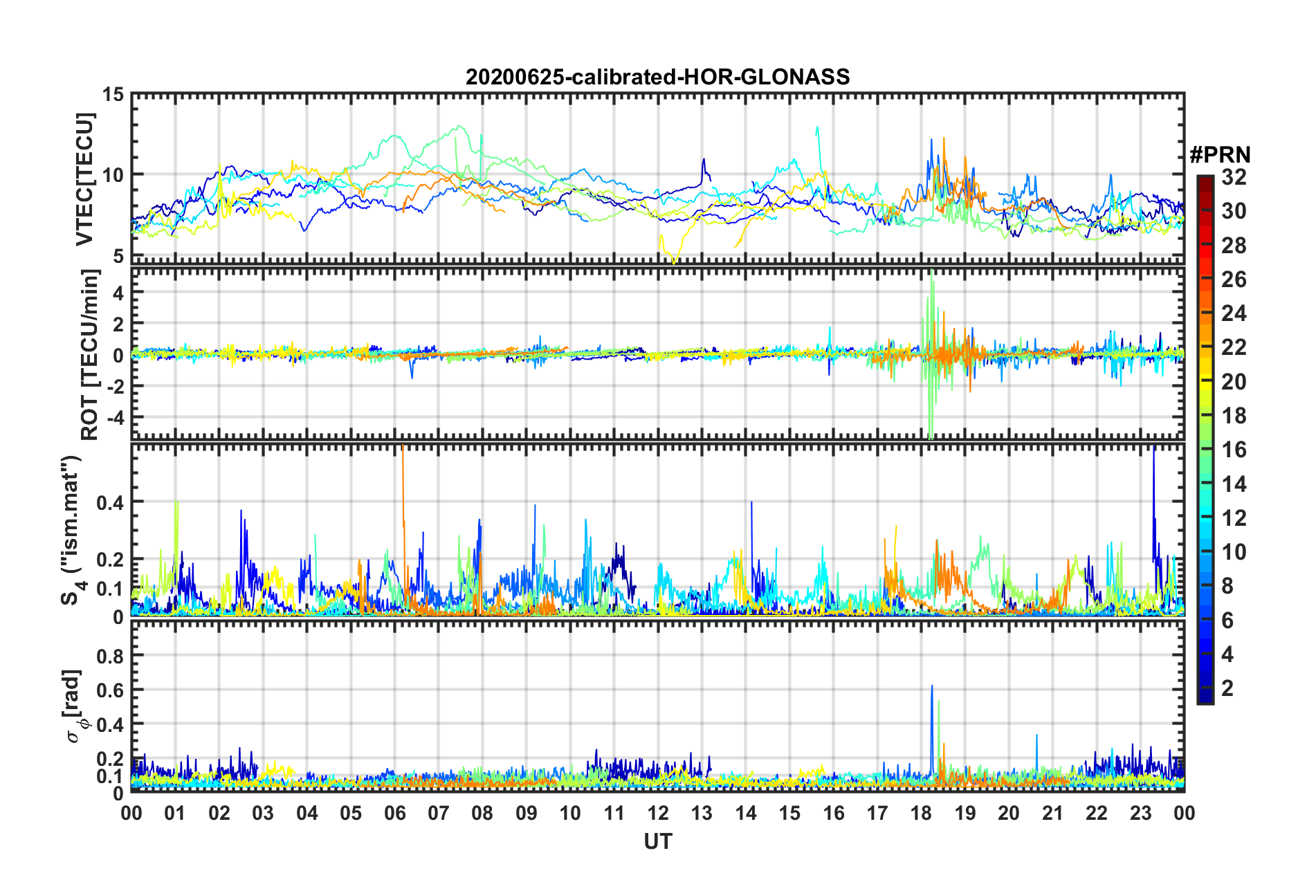
Task: Select tick label 30 on the #PRN colorbar
Action: tap(1234, 211)
